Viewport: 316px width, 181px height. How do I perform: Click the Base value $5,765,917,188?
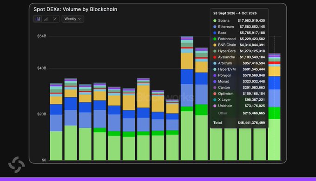(252, 33)
